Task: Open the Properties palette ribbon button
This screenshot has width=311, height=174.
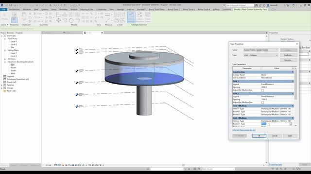Action: (14, 20)
